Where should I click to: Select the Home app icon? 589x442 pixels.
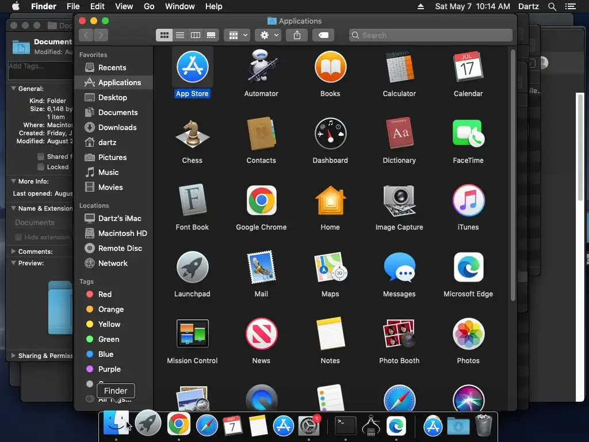(x=330, y=200)
